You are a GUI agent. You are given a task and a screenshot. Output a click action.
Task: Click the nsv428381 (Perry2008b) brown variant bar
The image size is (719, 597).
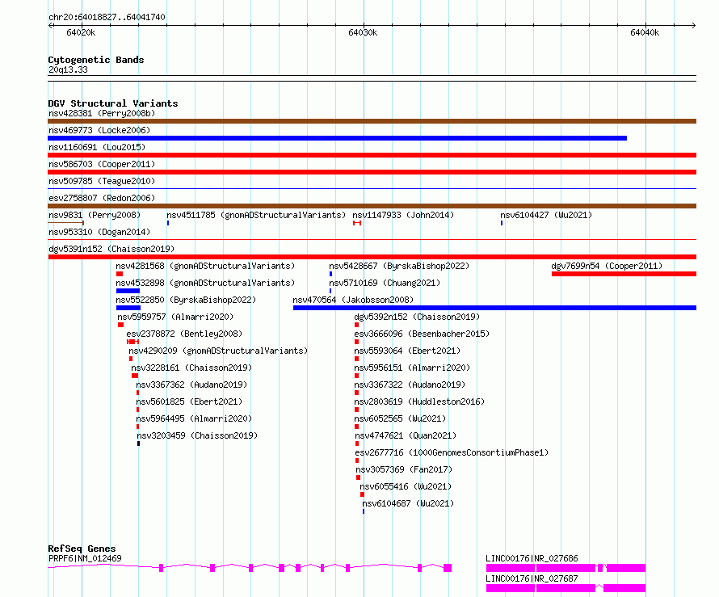coord(372,121)
